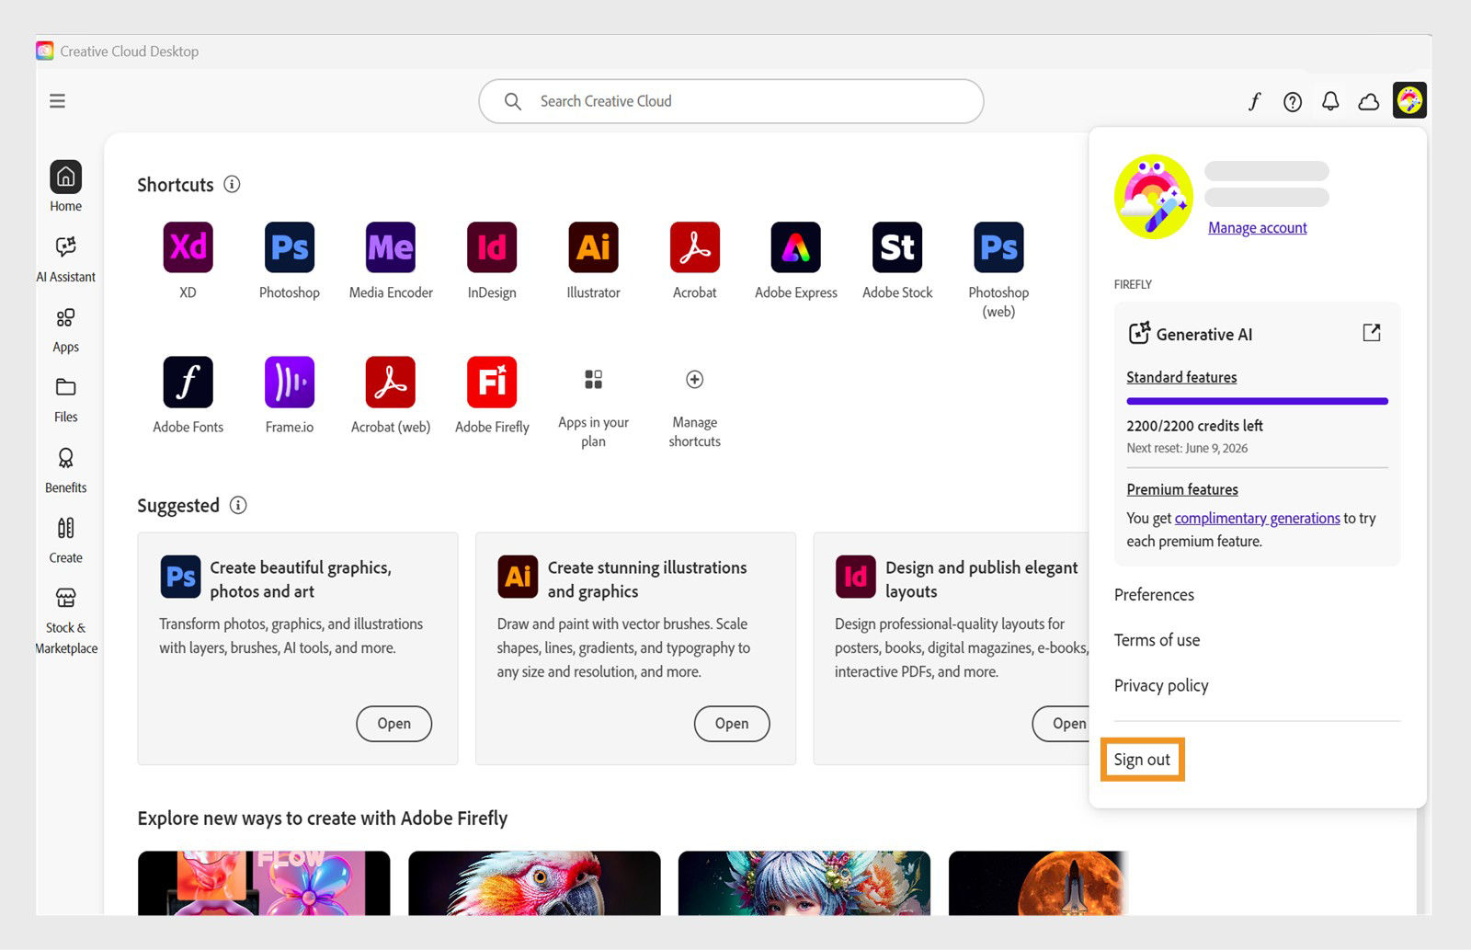Click Manage shortcuts plus icon
The image size is (1471, 950).
point(694,379)
